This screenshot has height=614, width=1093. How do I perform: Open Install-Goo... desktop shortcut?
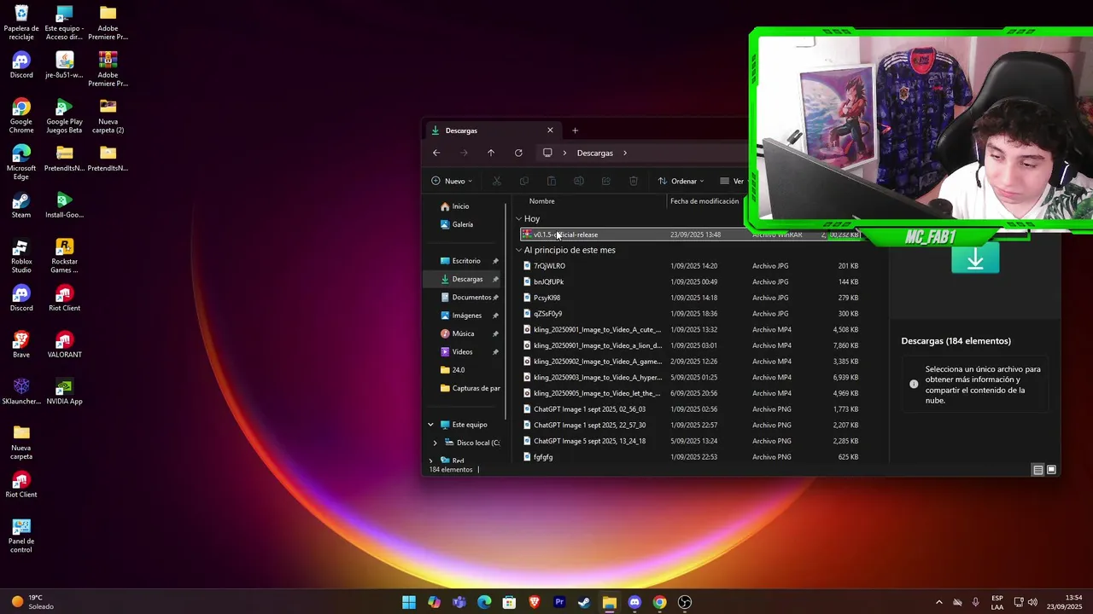tap(64, 206)
